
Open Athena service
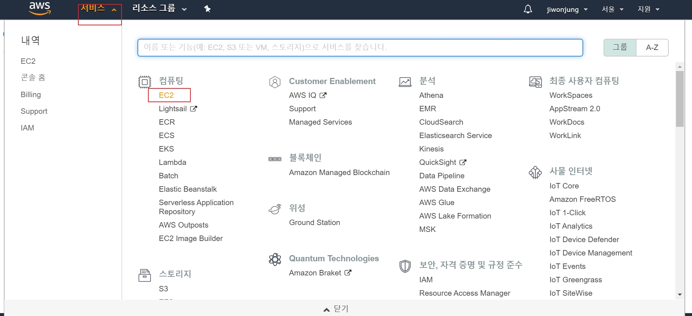coord(431,95)
